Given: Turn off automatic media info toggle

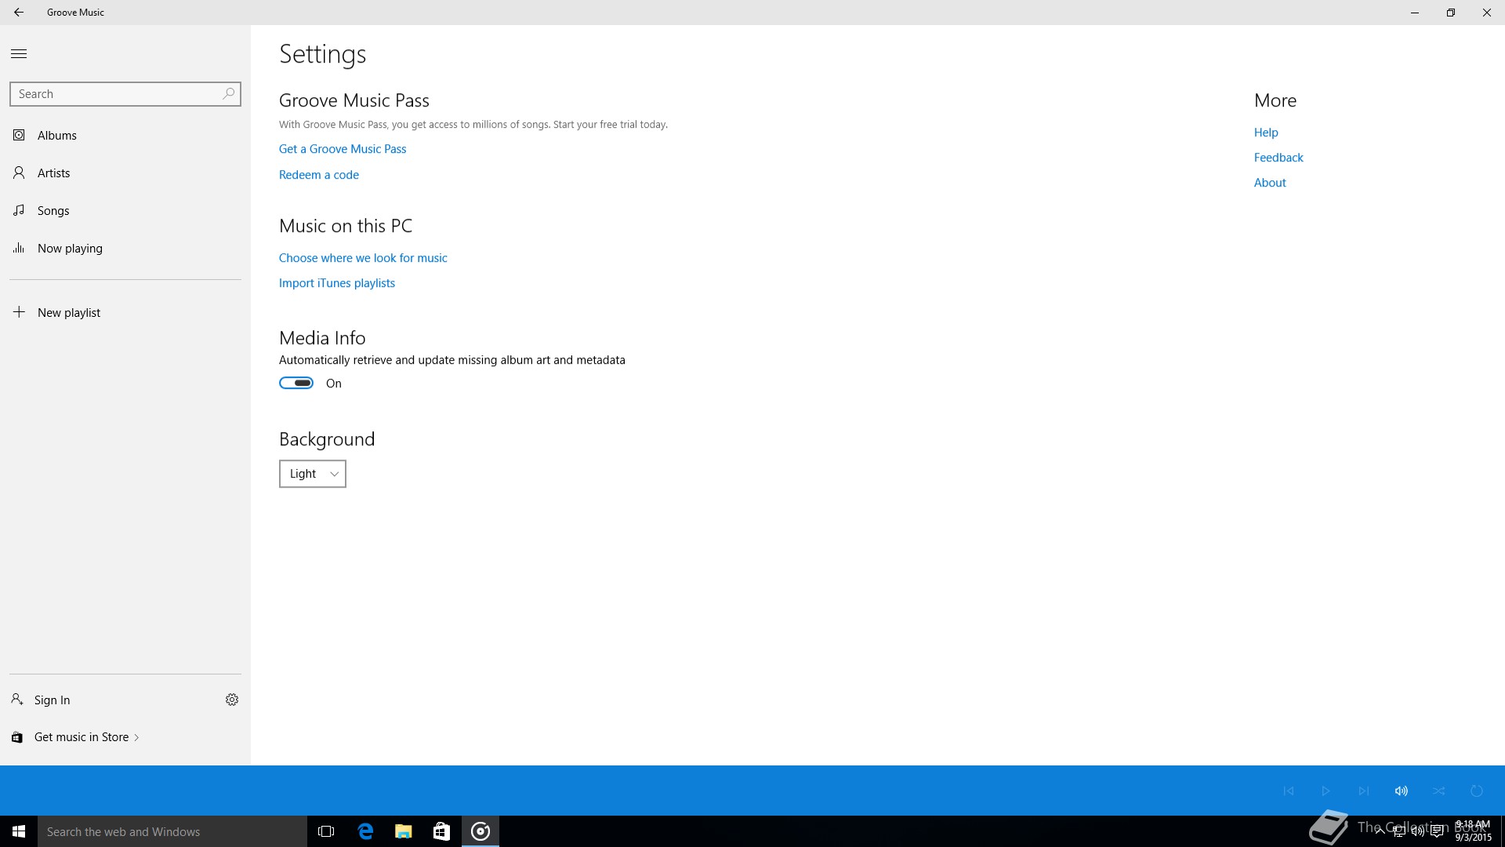Looking at the screenshot, I should tap(296, 383).
